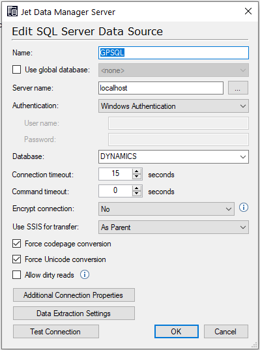Click the window resize grip corner
Image resolution: width=260 pixels, height=350 pixels.
(254, 345)
